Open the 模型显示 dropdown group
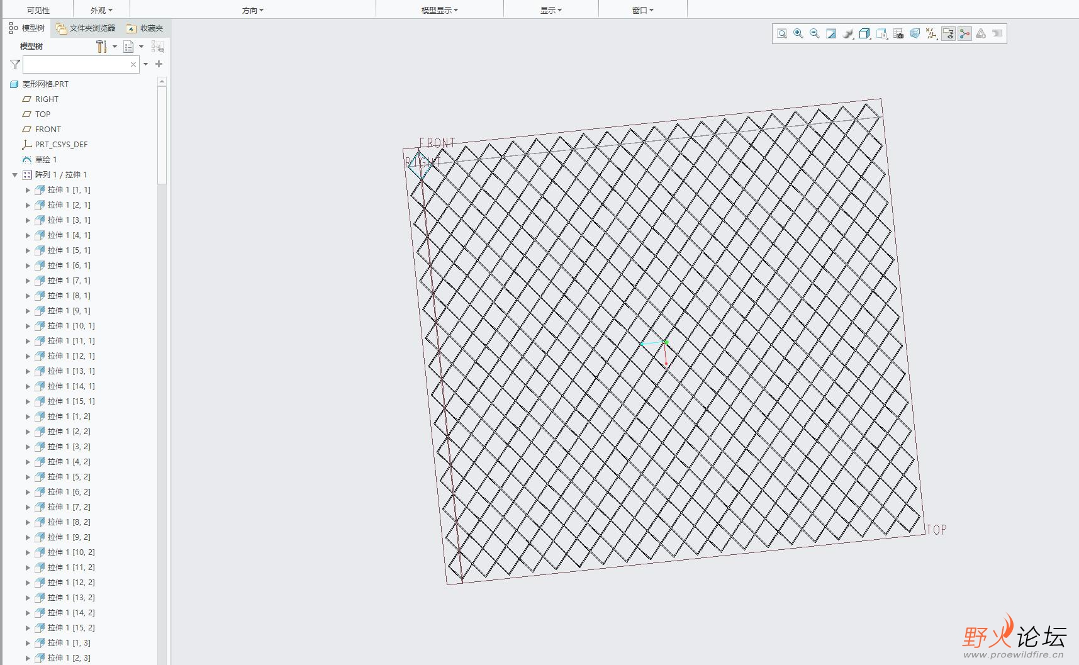Image resolution: width=1079 pixels, height=665 pixels. click(440, 10)
